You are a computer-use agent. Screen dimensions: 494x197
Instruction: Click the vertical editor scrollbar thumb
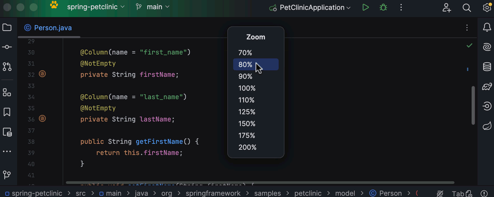click(x=473, y=105)
